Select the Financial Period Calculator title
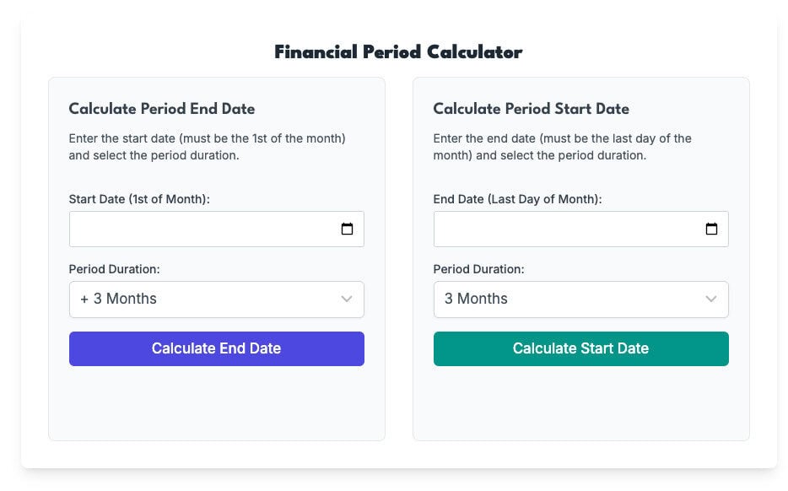Image resolution: width=788 pixels, height=491 pixels. click(x=398, y=52)
